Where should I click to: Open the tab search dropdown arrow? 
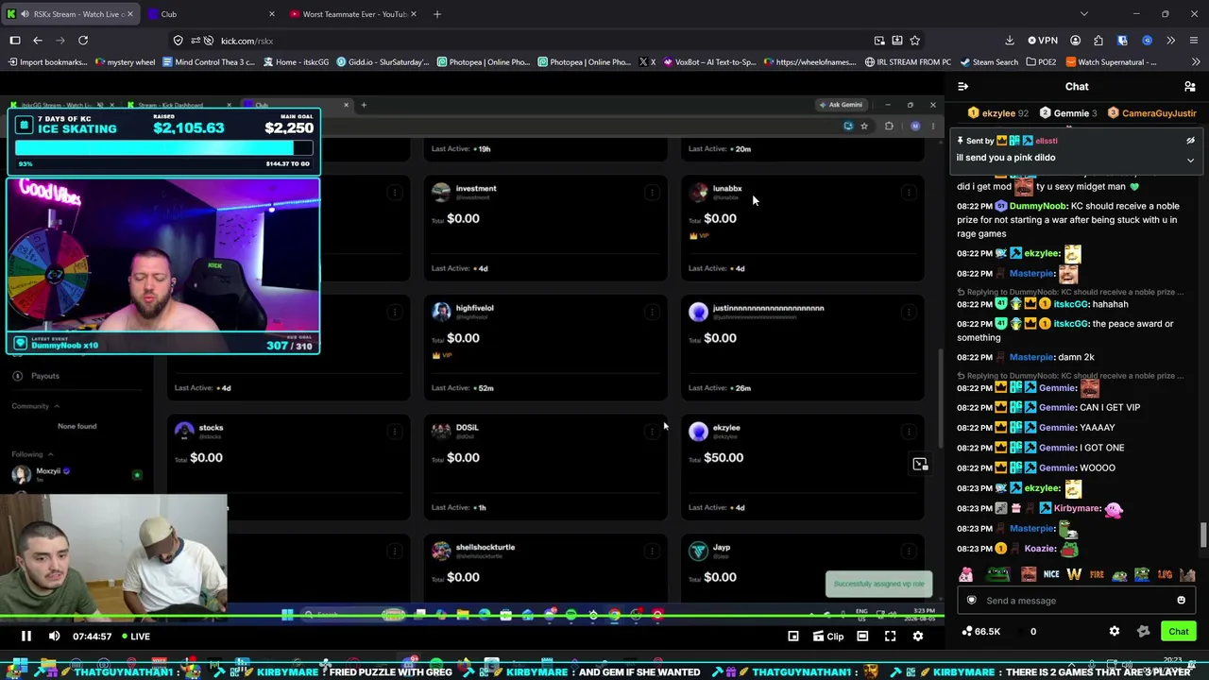[1083, 14]
